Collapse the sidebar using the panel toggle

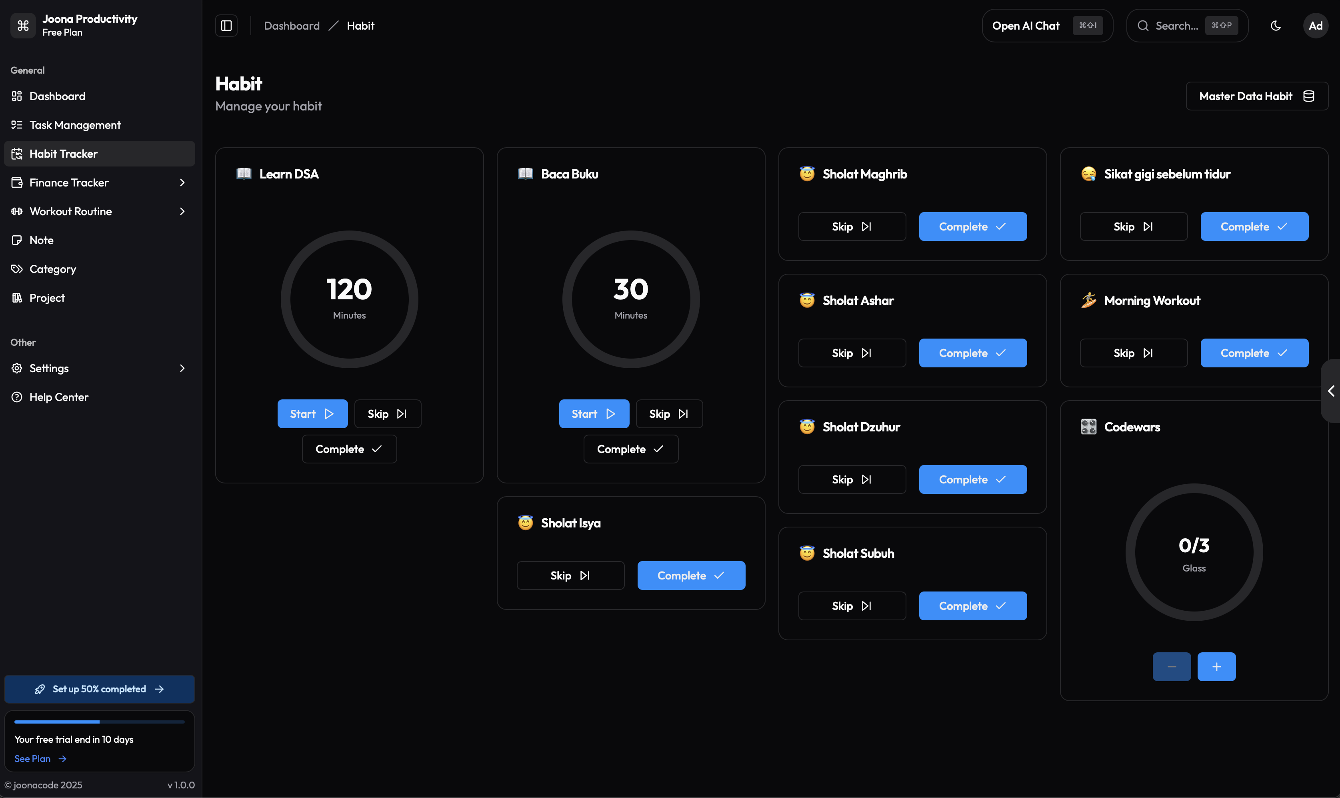(x=226, y=25)
